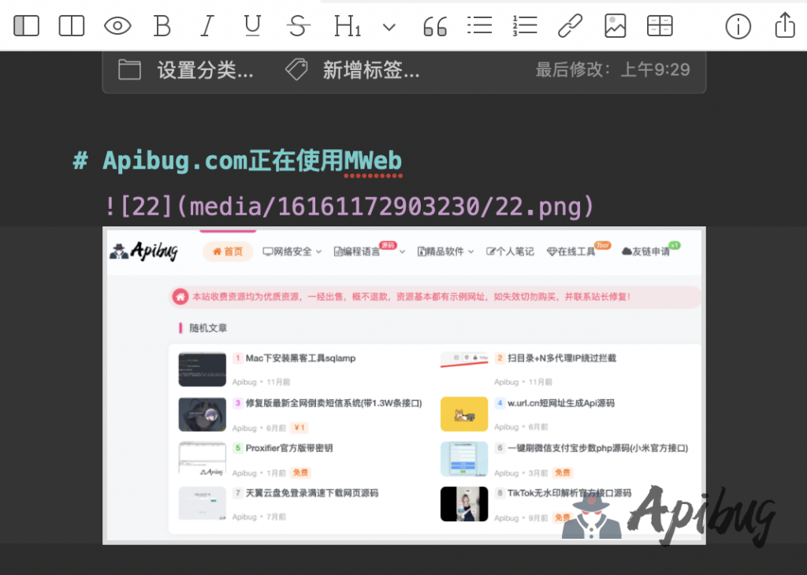Insert a numbered list
Viewport: 807px width, 575px height.
click(524, 26)
